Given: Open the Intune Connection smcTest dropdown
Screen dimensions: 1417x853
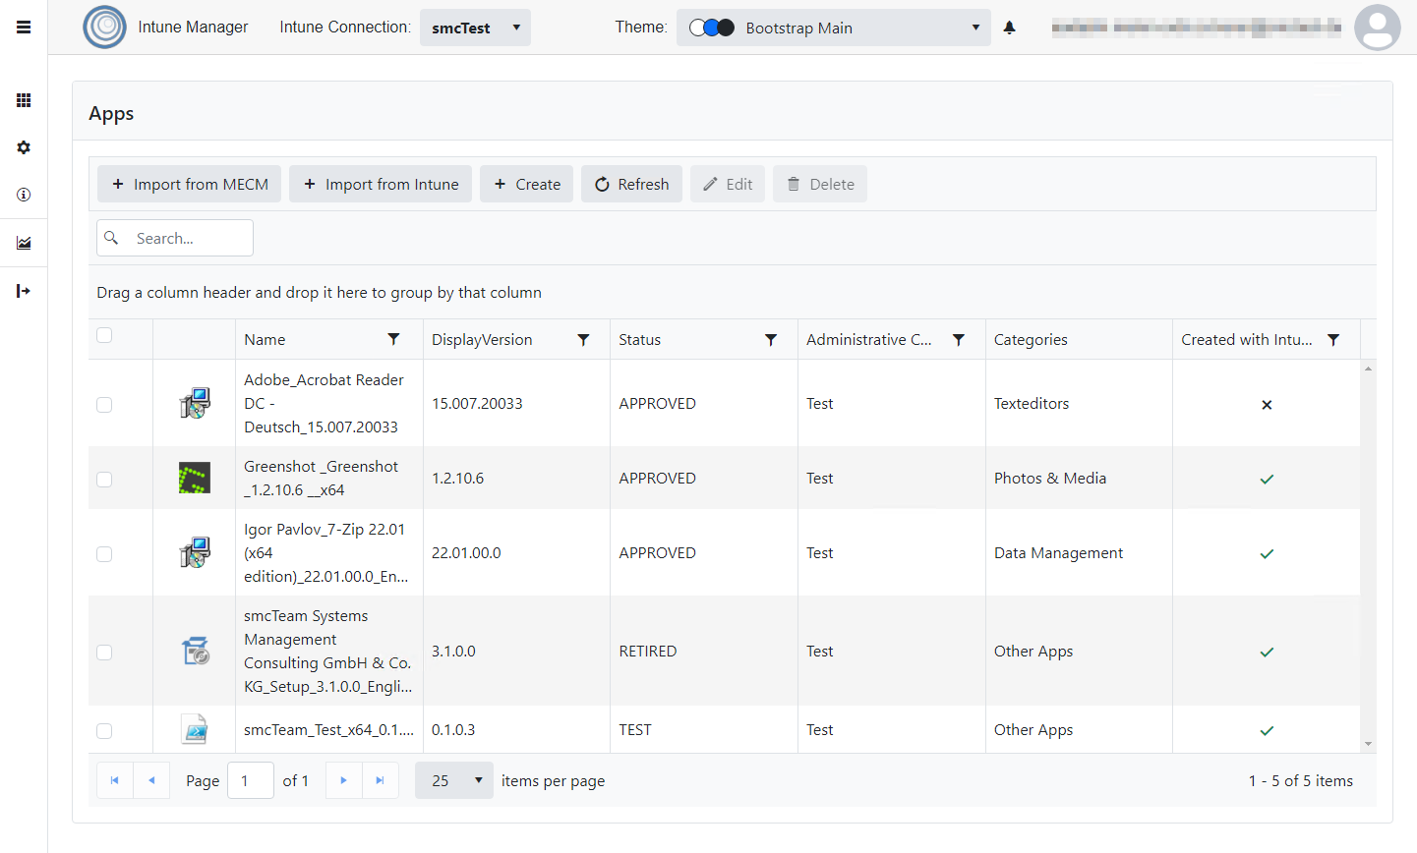Looking at the screenshot, I should 475,28.
